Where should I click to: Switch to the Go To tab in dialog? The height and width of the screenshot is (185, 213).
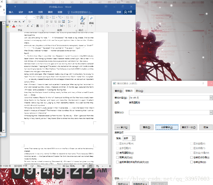tap(139, 91)
